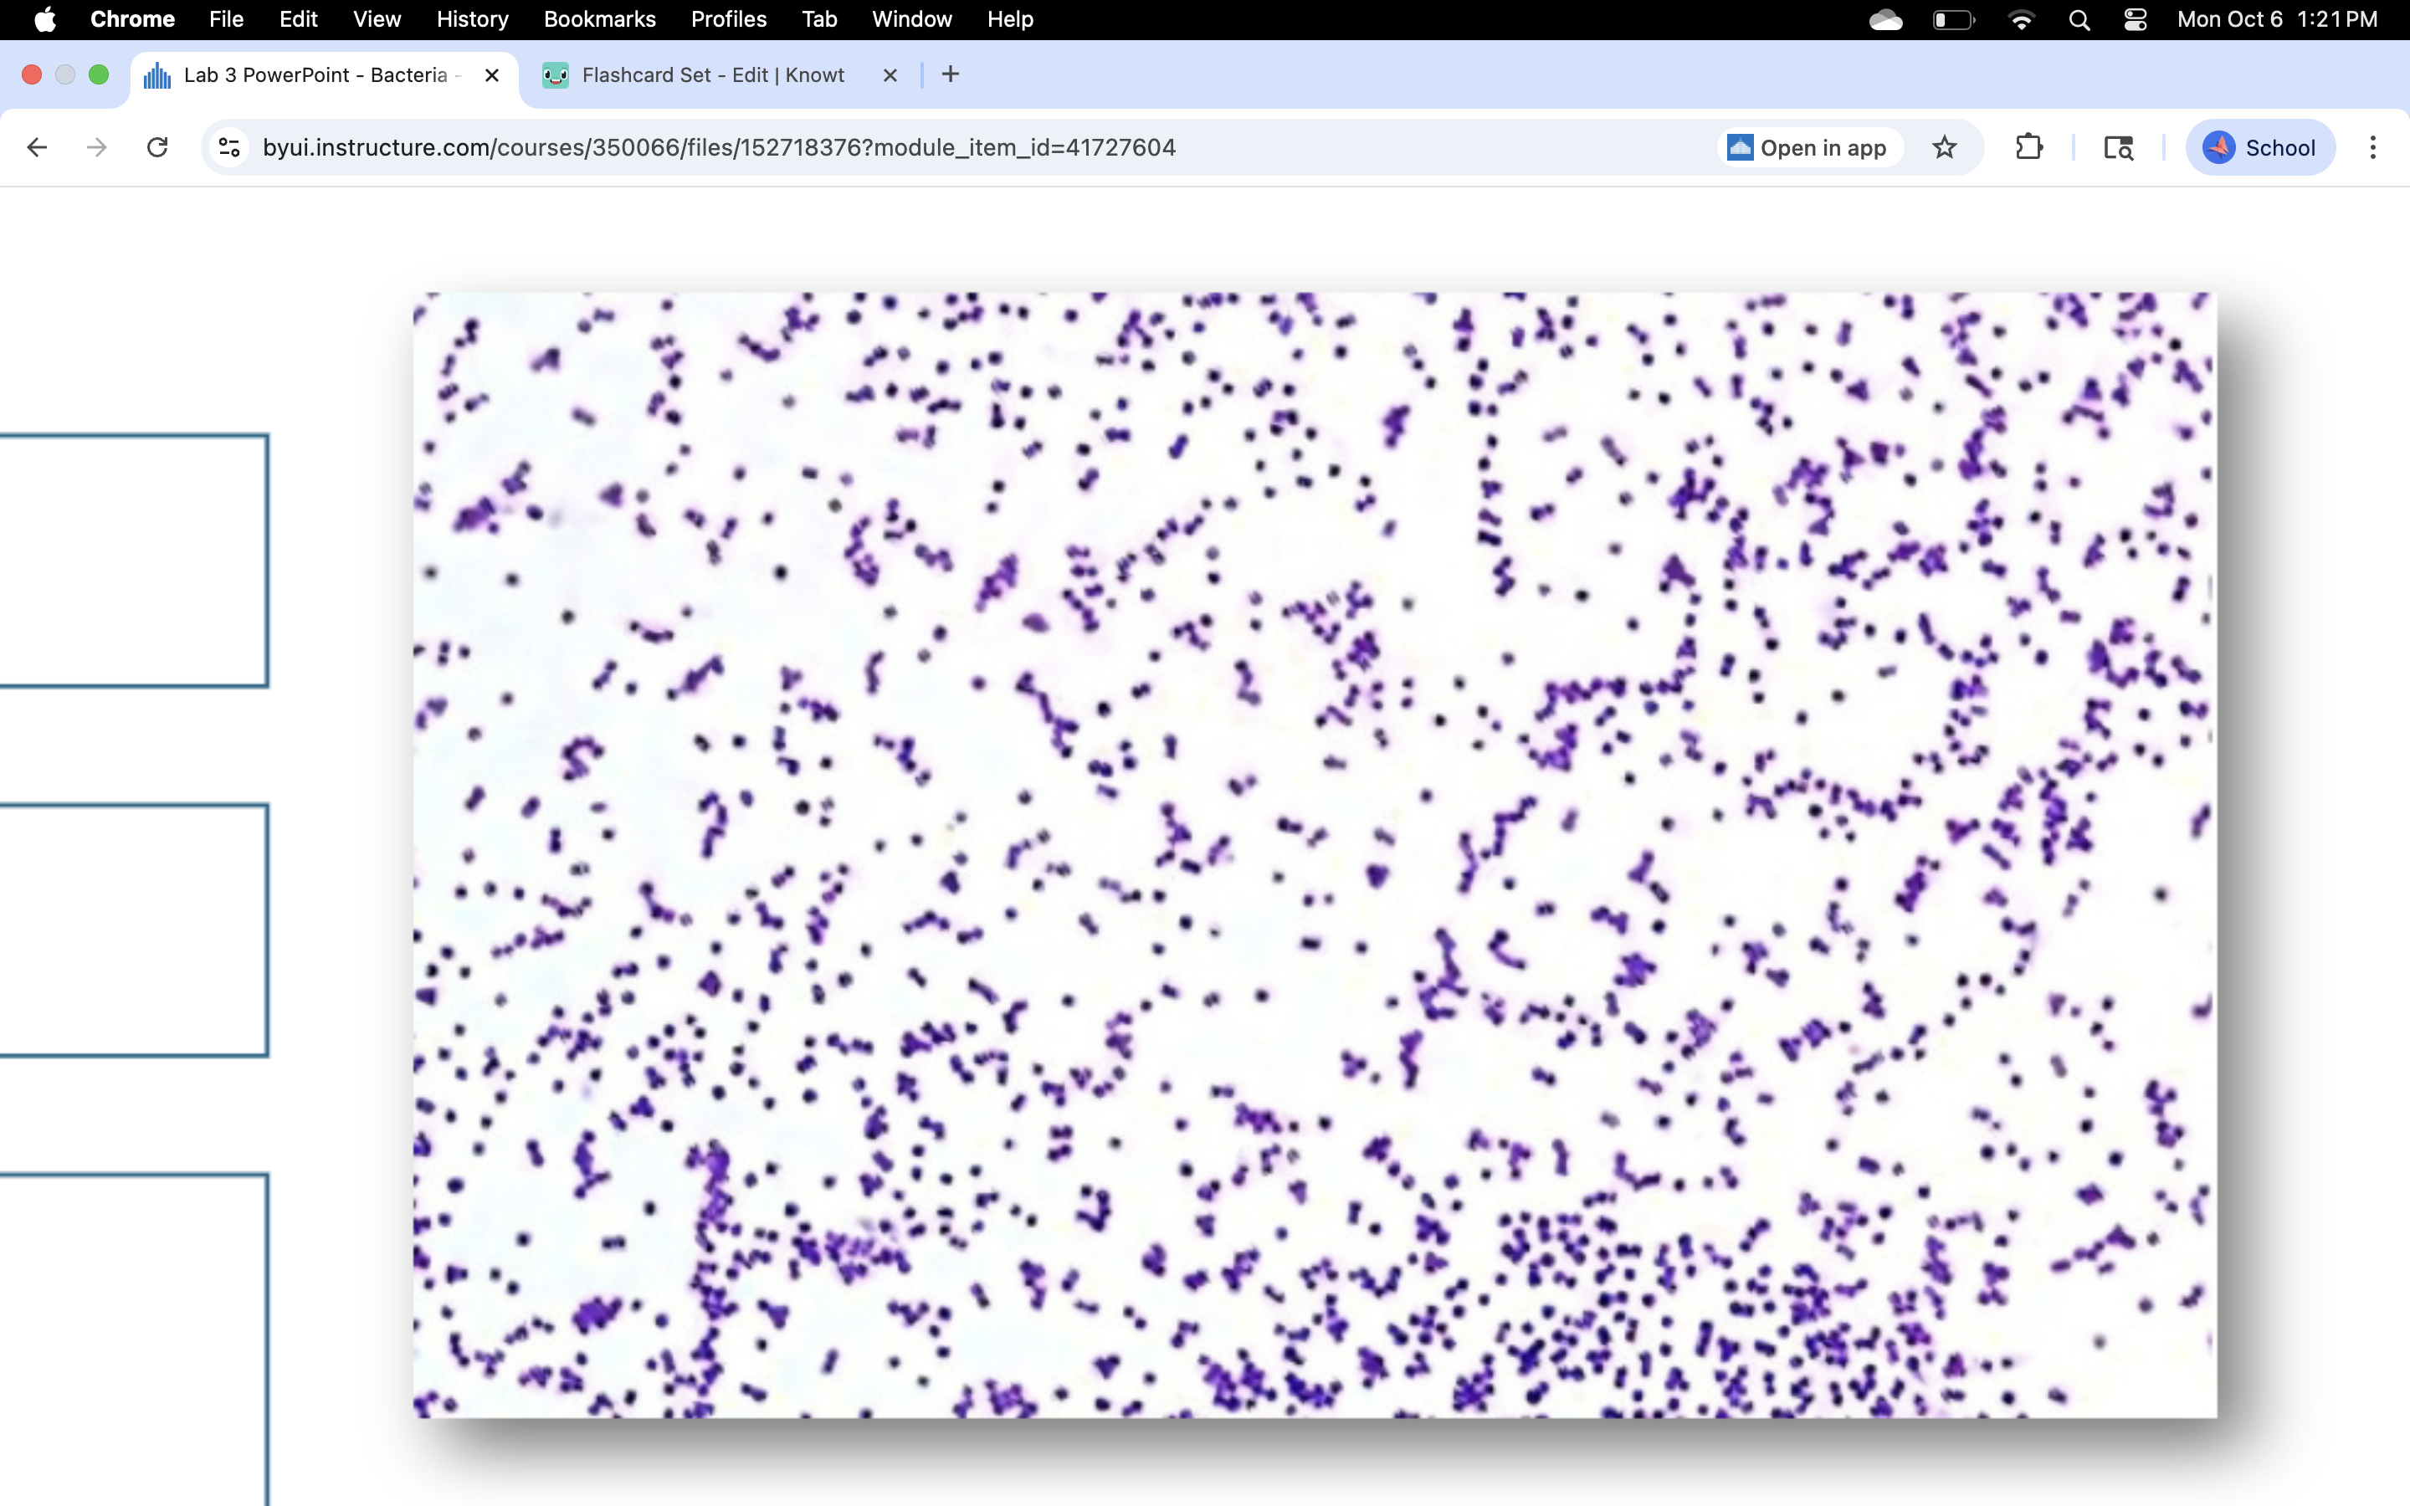Reload the current page
2410x1506 pixels.
click(157, 147)
